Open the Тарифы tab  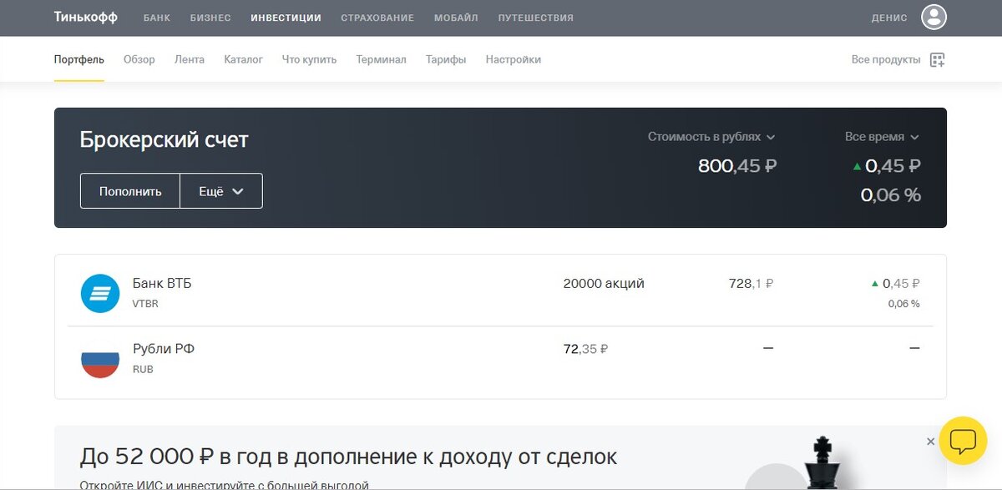[446, 59]
